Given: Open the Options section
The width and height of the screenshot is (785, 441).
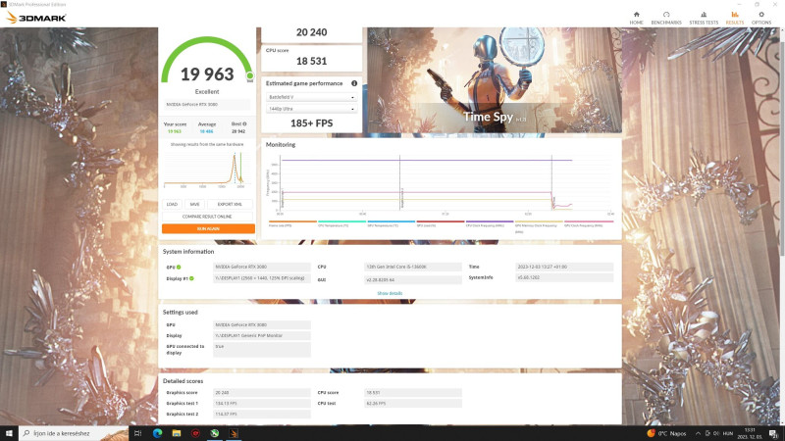Looking at the screenshot, I should (x=761, y=18).
